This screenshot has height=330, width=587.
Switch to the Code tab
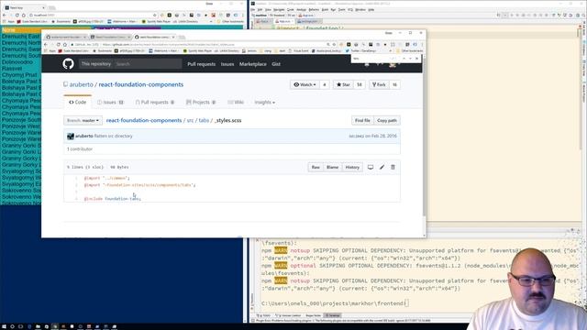pos(77,102)
